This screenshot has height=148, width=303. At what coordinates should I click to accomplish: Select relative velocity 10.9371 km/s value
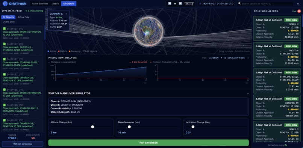(291, 116)
